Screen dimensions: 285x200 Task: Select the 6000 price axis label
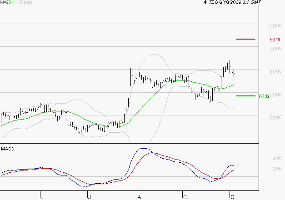pos(275,117)
